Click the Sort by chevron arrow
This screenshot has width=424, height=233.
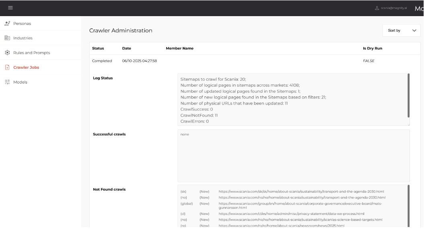click(414, 31)
